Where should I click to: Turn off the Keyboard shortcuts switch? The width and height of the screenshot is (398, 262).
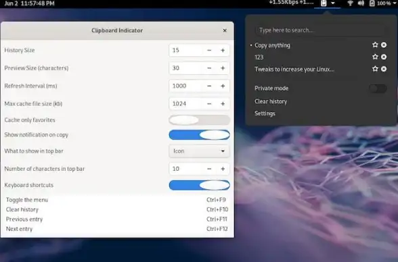click(x=199, y=185)
